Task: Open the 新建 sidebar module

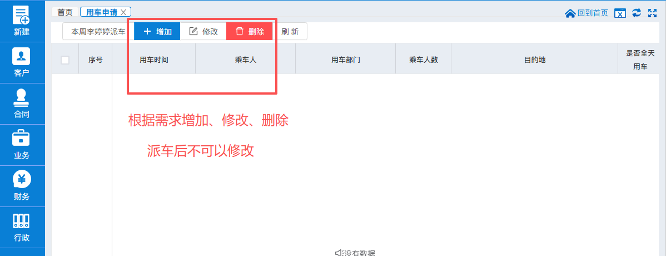Action: (22, 21)
